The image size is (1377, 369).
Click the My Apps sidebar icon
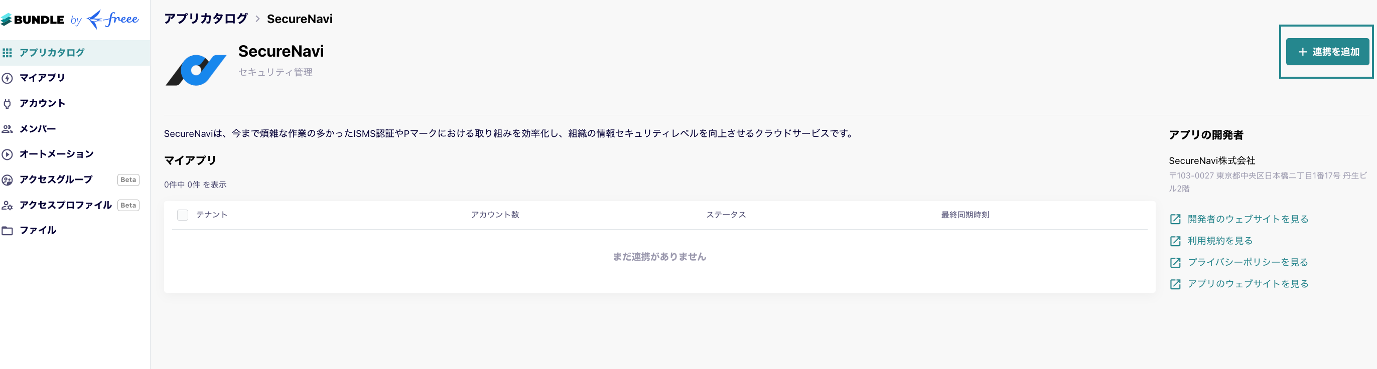[x=7, y=79]
